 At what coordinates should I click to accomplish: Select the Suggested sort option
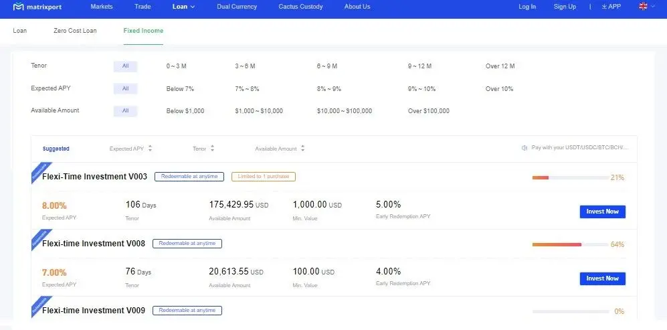tap(56, 149)
